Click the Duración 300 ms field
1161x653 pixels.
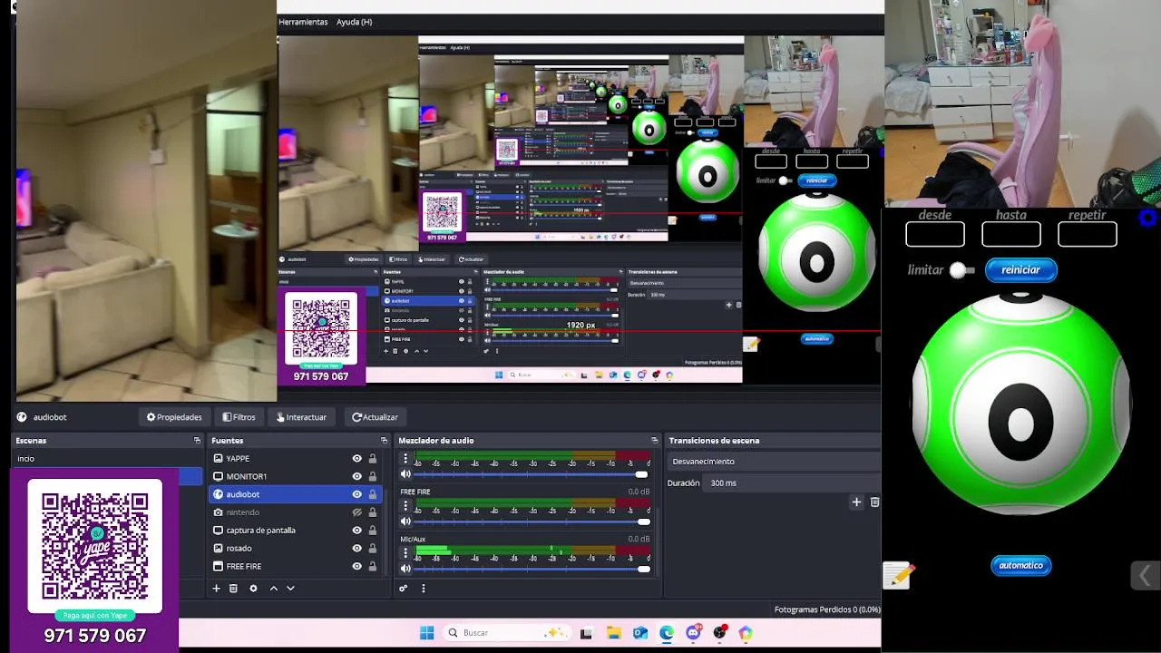point(793,483)
